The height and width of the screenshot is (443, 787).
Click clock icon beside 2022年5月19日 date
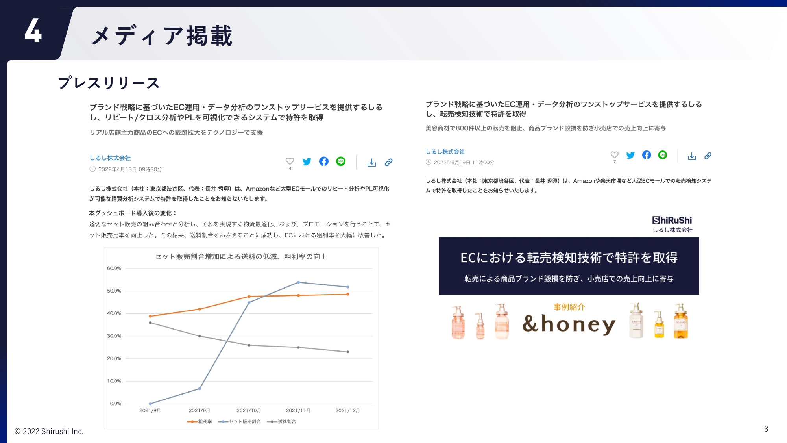click(x=429, y=162)
